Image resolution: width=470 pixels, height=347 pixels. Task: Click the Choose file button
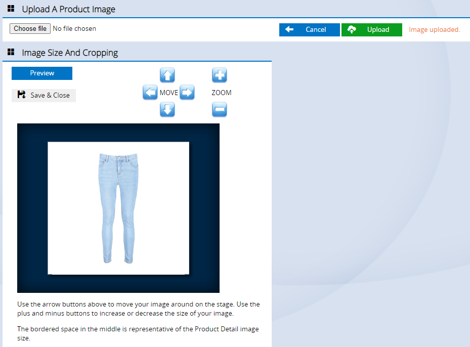30,29
